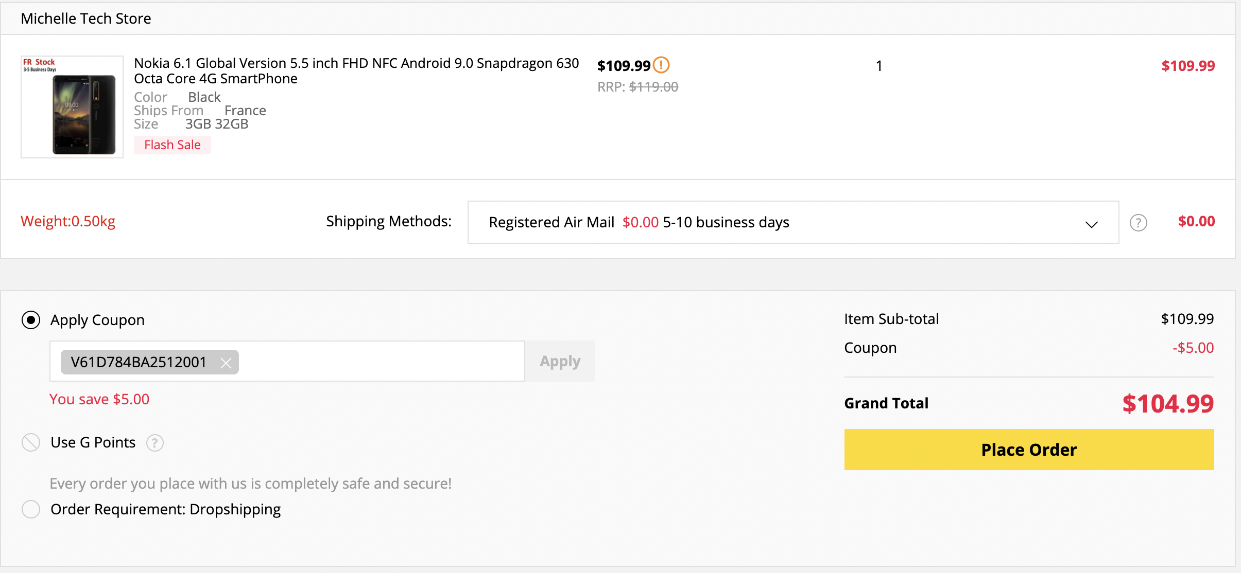Select the Use G Points radio option
Screen dimensions: 1241x573
(31, 442)
